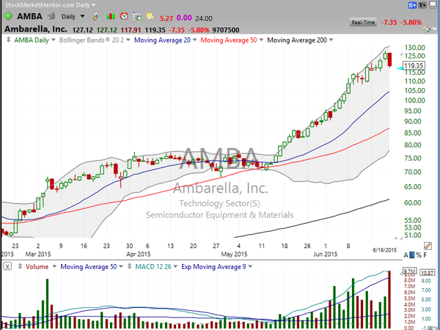Open Moving Average 20 dropdown
This screenshot has height=330, width=440.
(x=195, y=40)
